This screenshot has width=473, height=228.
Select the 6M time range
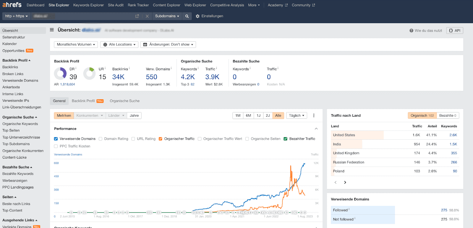(x=248, y=115)
